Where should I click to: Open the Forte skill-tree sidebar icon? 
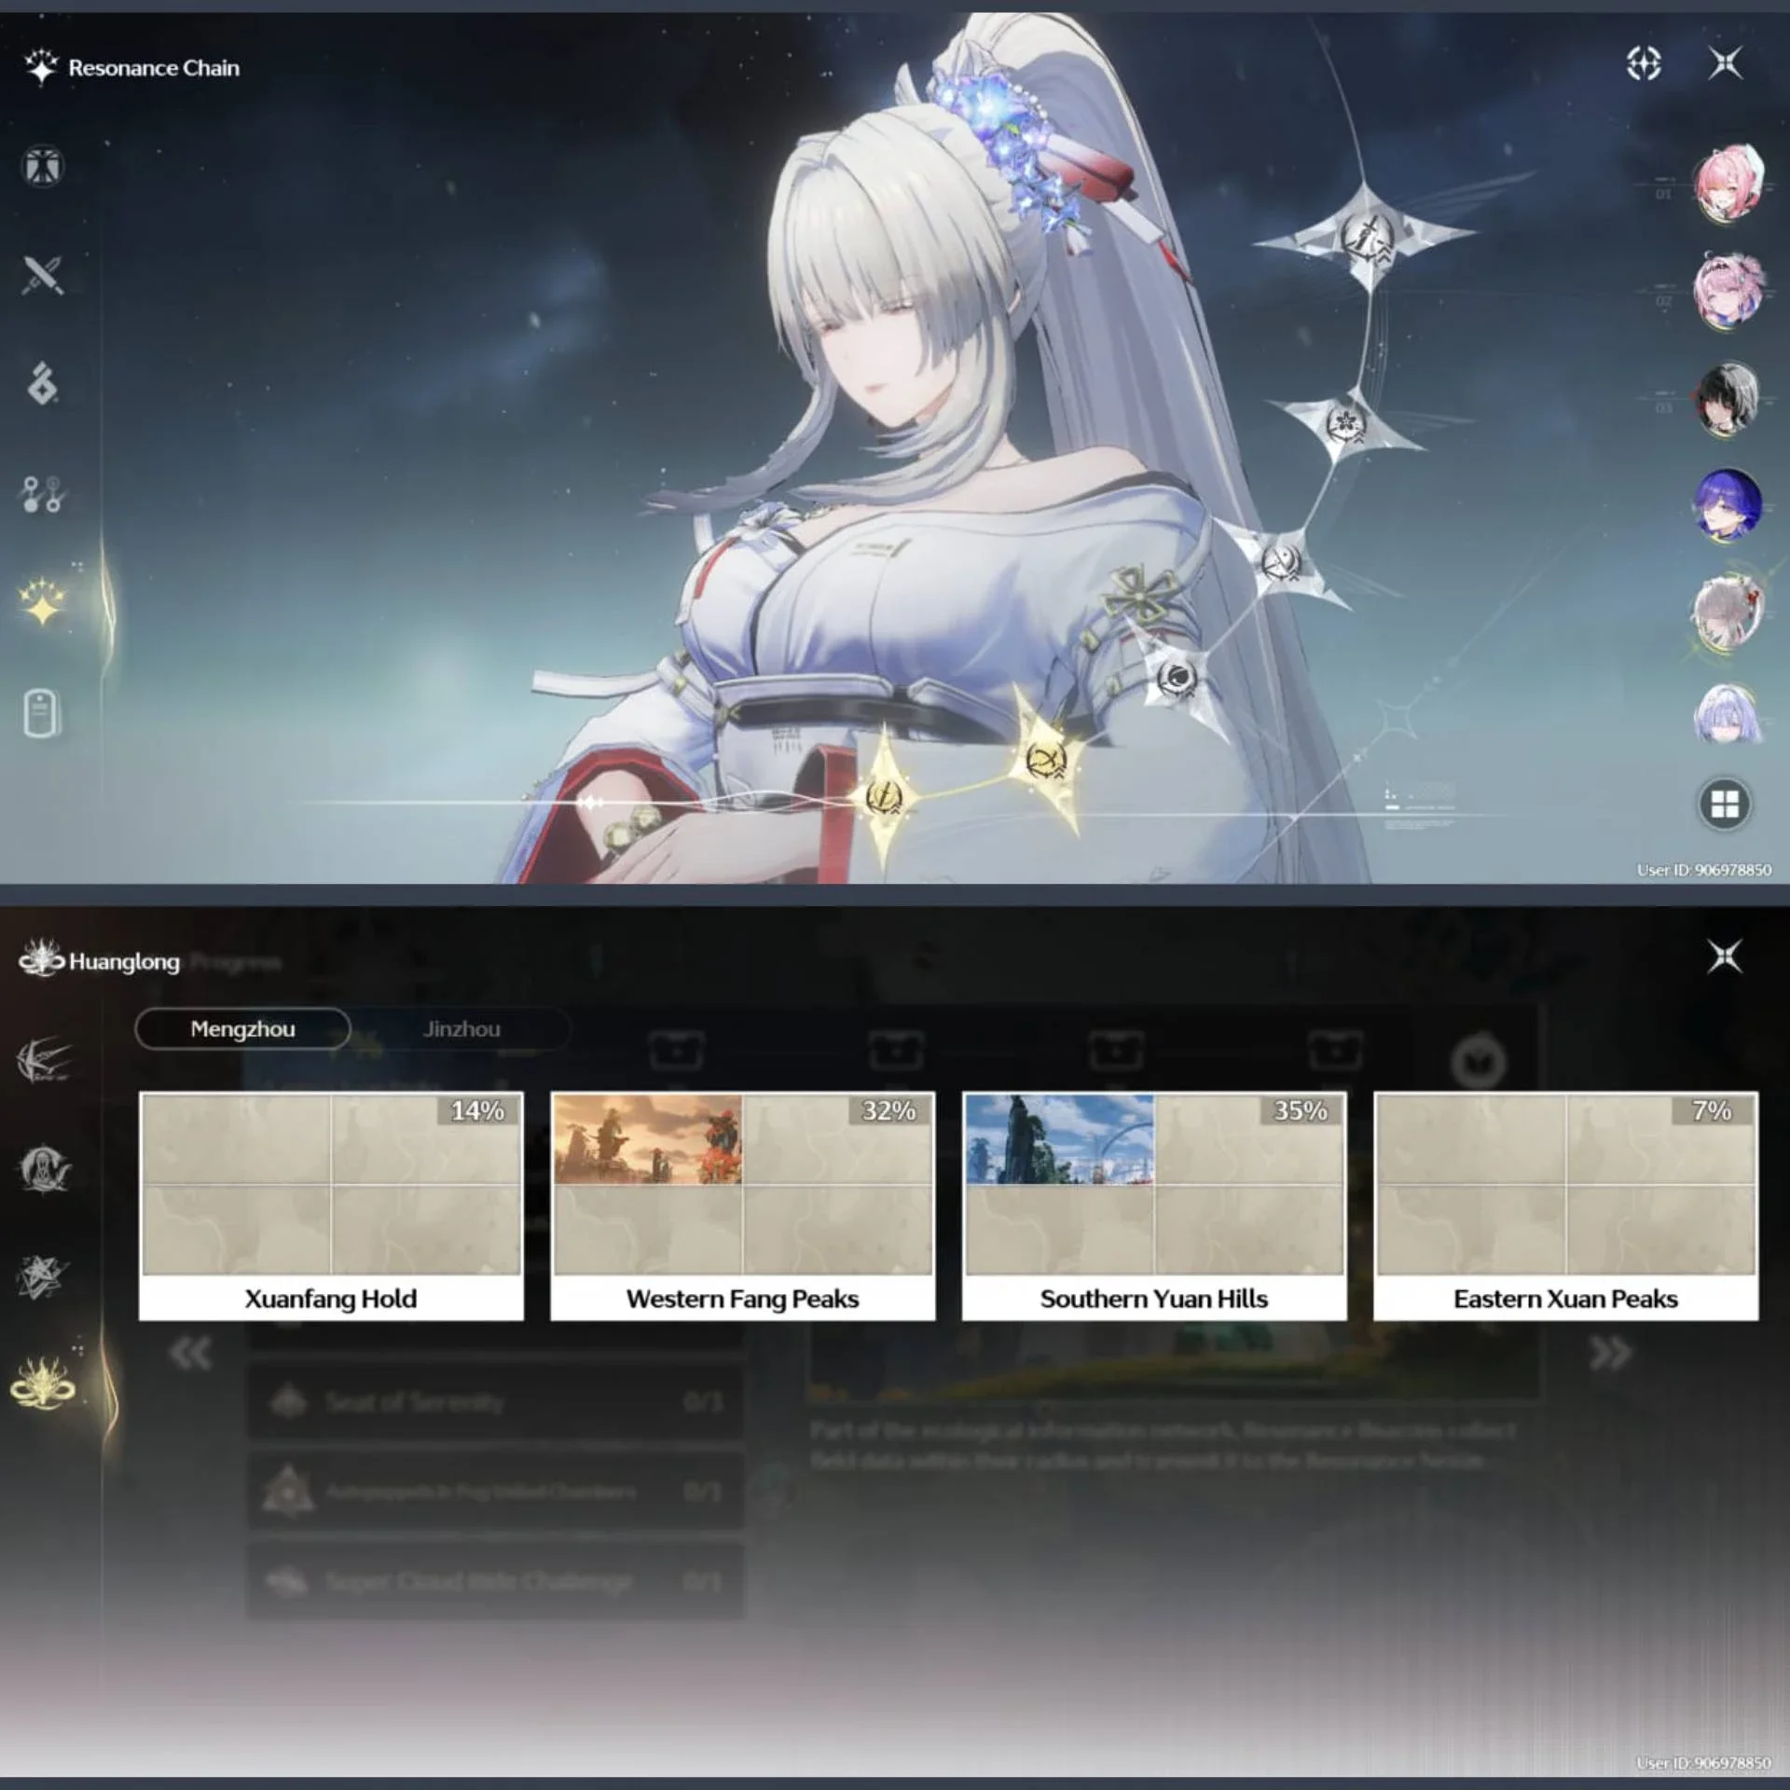(43, 494)
